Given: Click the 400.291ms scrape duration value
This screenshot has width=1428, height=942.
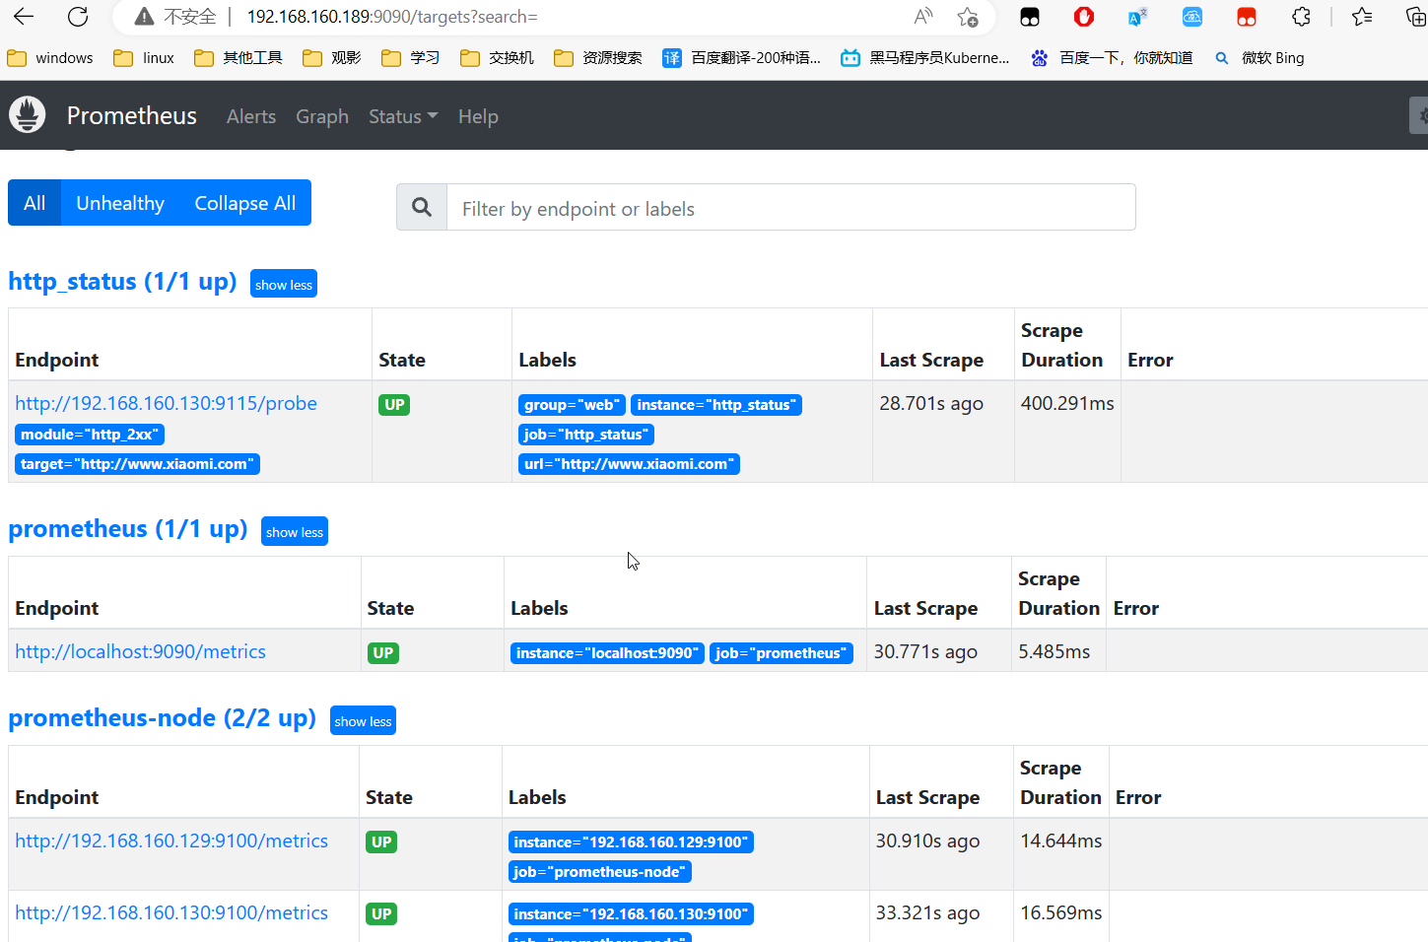Looking at the screenshot, I should pos(1067,403).
